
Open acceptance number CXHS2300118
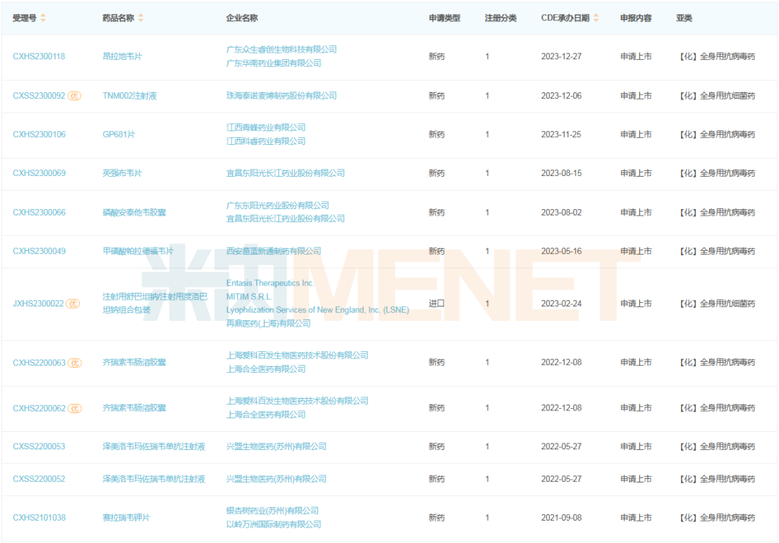(39, 56)
